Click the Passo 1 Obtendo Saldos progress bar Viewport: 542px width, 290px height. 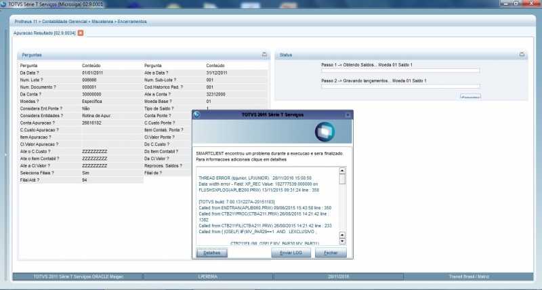(x=400, y=70)
